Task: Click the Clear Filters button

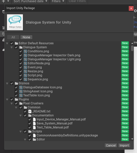Action: coord(77,1)
